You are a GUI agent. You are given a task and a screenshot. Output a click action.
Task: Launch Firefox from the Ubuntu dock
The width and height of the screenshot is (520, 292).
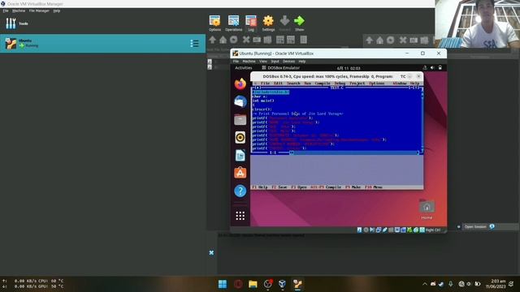[x=240, y=84]
